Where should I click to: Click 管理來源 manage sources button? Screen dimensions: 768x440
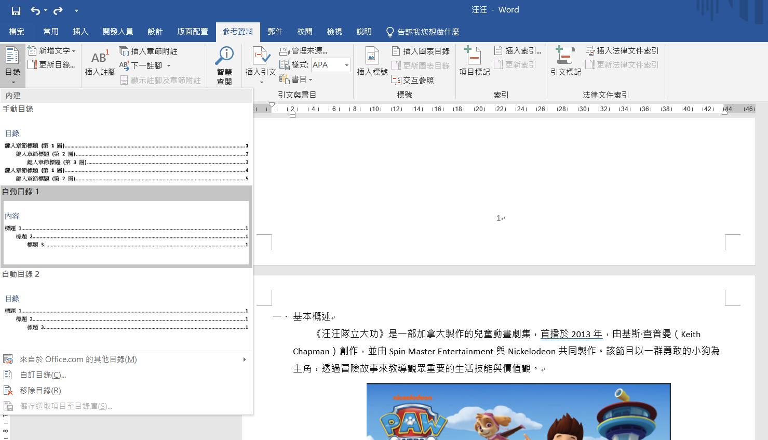pos(304,50)
